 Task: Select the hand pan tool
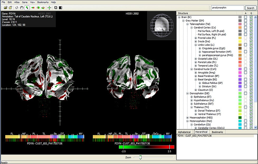(x=22, y=8)
